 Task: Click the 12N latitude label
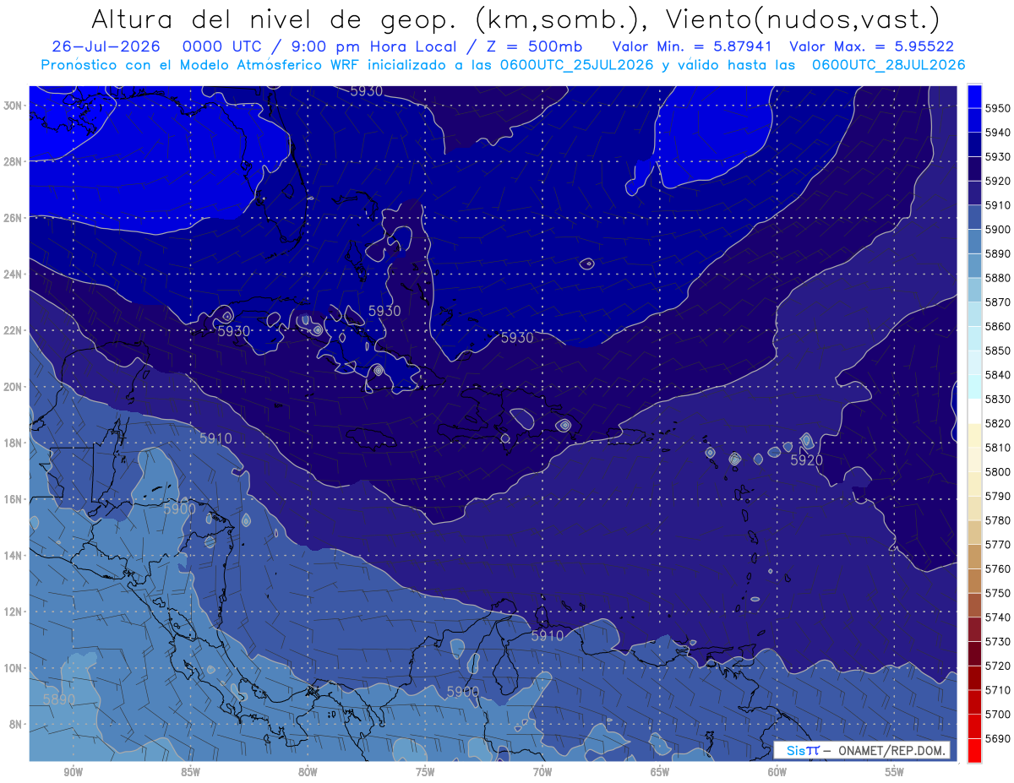(x=14, y=612)
